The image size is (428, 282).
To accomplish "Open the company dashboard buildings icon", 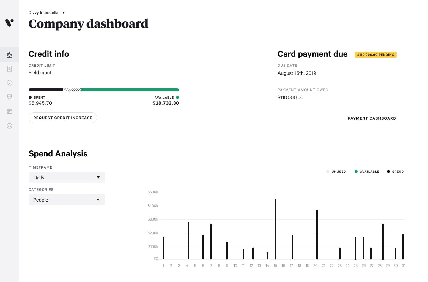I will pos(10,55).
